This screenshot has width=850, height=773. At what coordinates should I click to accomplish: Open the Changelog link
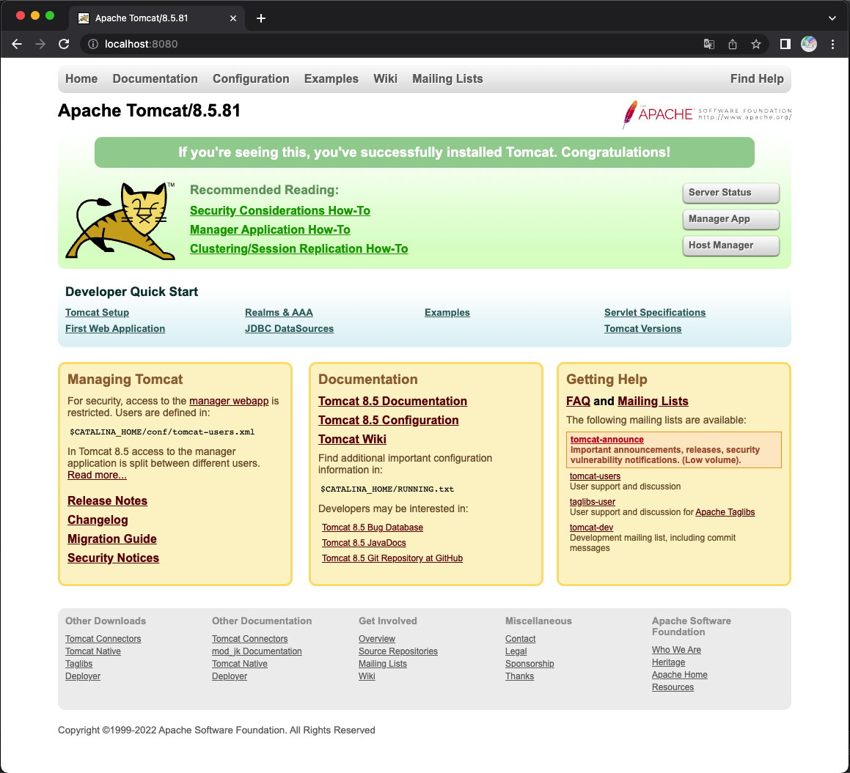[x=98, y=520]
